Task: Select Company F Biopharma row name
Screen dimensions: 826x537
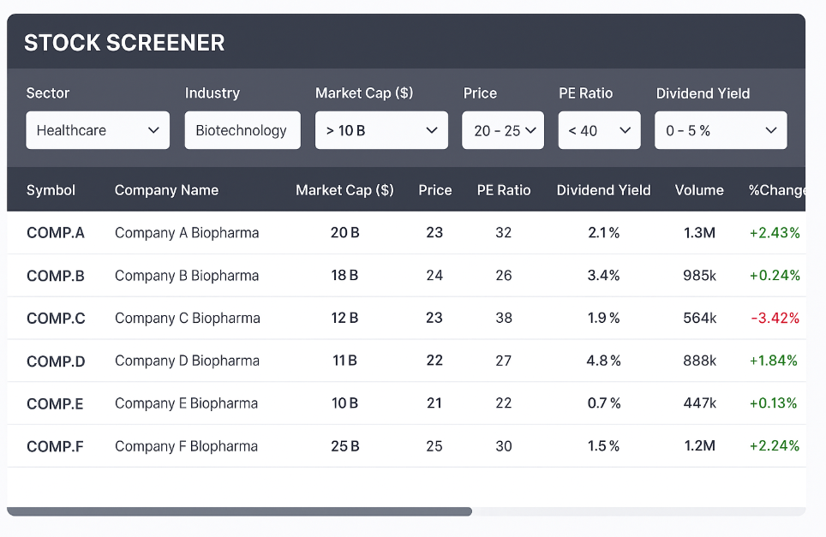Action: [186, 446]
